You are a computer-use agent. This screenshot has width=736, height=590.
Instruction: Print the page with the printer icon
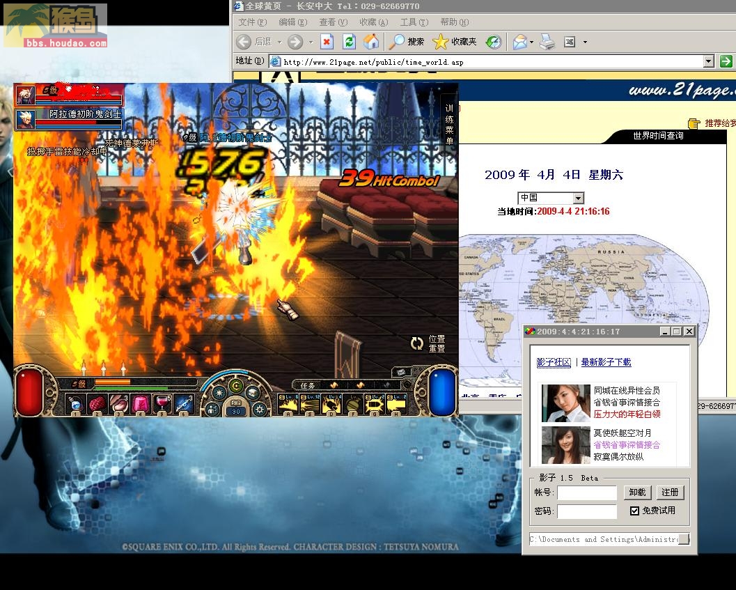click(547, 42)
